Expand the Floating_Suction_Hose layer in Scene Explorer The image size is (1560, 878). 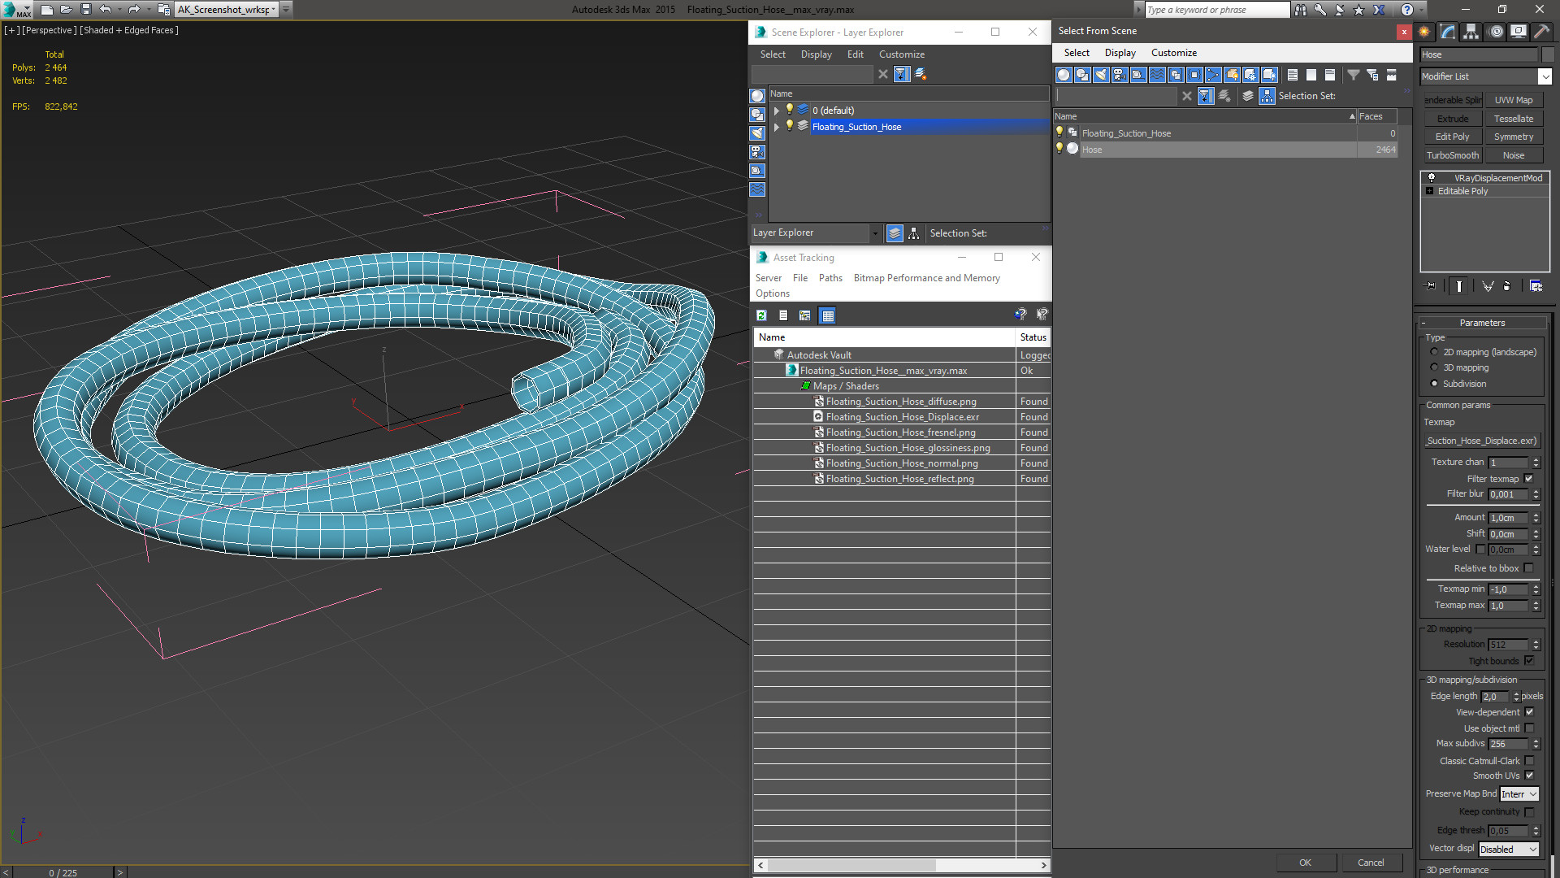pyautogui.click(x=777, y=127)
